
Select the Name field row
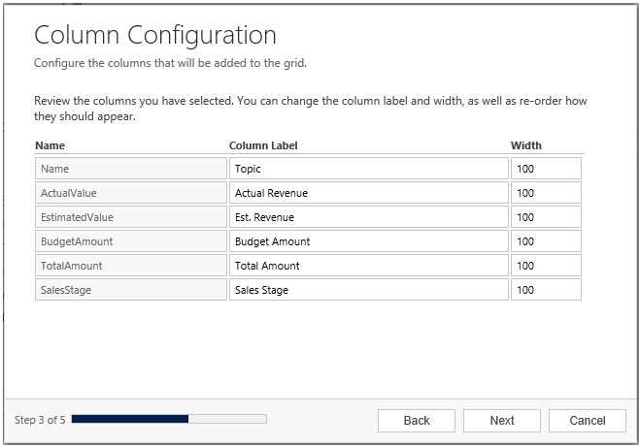pos(131,169)
